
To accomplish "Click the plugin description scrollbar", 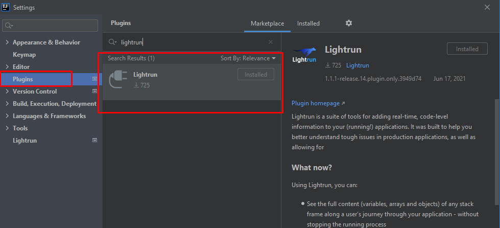I will pyautogui.click(x=497, y=152).
